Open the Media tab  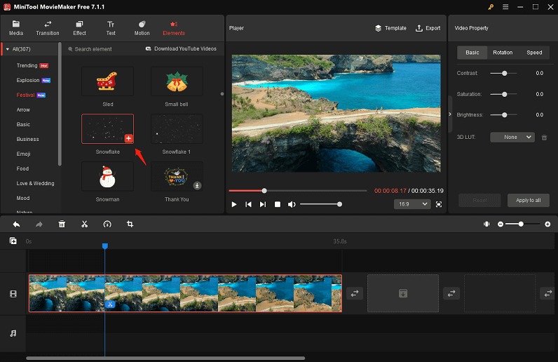(15, 28)
